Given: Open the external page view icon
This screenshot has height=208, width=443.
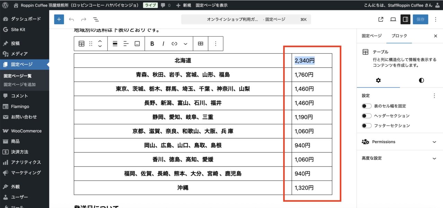Looking at the screenshot, I should tap(381, 19).
